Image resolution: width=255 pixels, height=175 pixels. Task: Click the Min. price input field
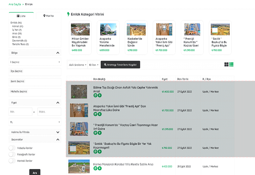pyautogui.click(x=20, y=112)
